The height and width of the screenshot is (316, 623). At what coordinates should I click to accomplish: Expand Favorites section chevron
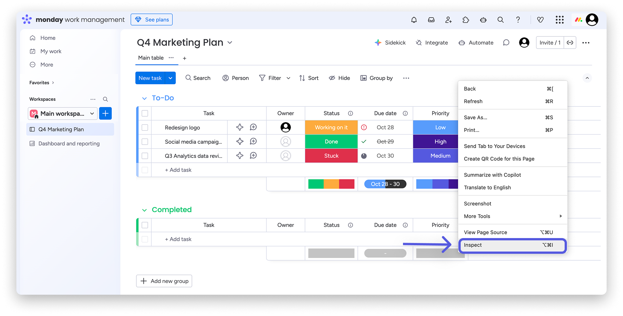point(53,83)
